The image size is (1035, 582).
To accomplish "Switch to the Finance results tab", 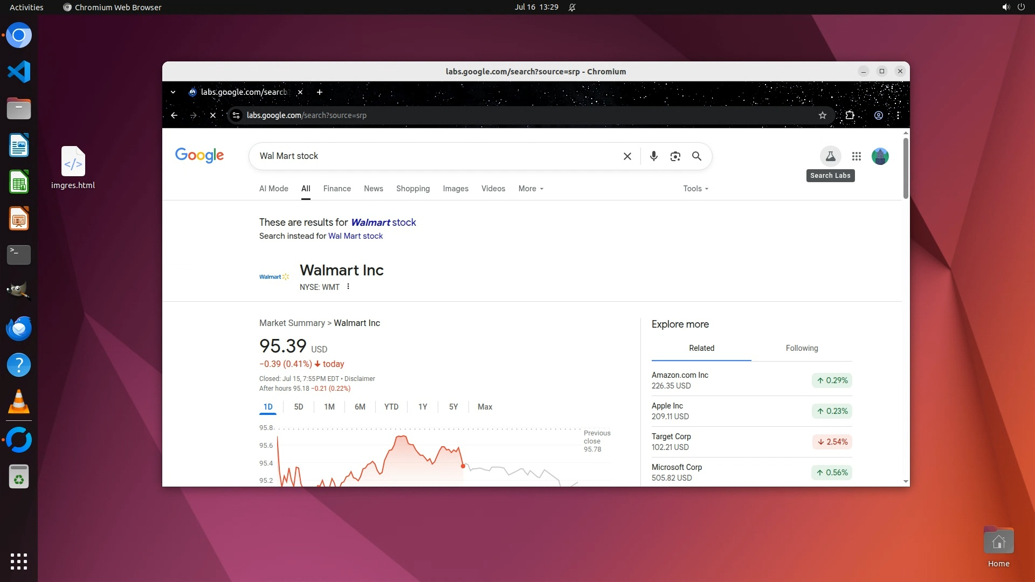I will coord(337,189).
